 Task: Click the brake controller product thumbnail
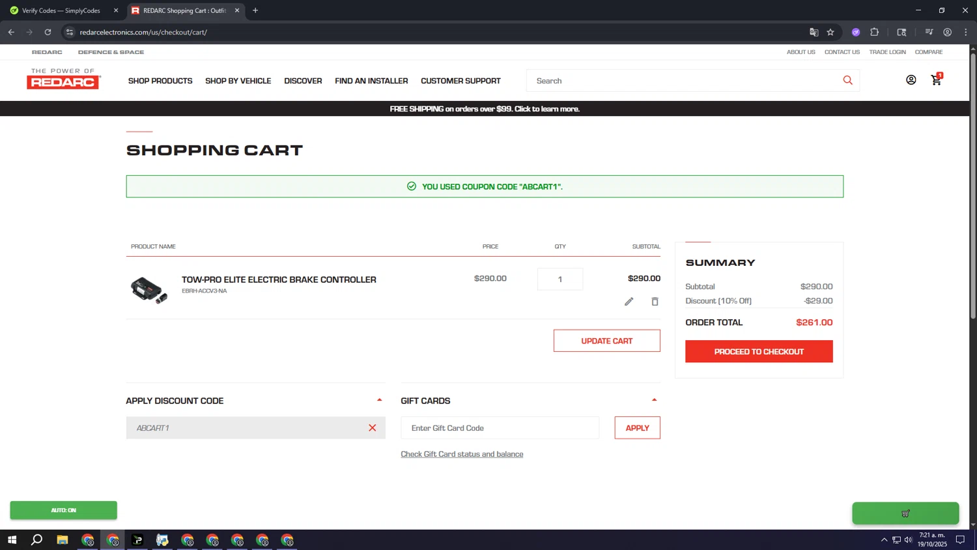click(x=149, y=289)
